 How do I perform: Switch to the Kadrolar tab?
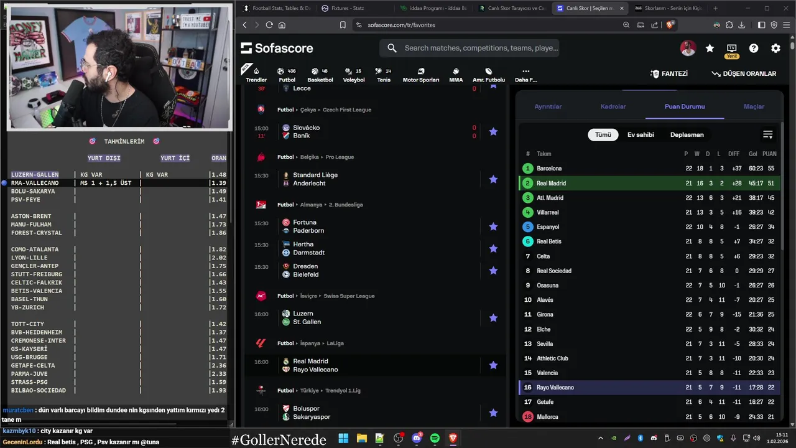[x=613, y=106]
